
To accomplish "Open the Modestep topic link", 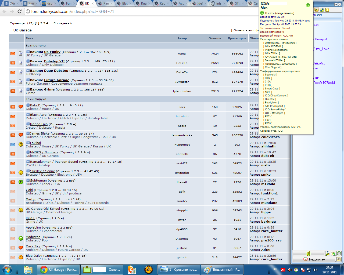I will click(33, 237).
